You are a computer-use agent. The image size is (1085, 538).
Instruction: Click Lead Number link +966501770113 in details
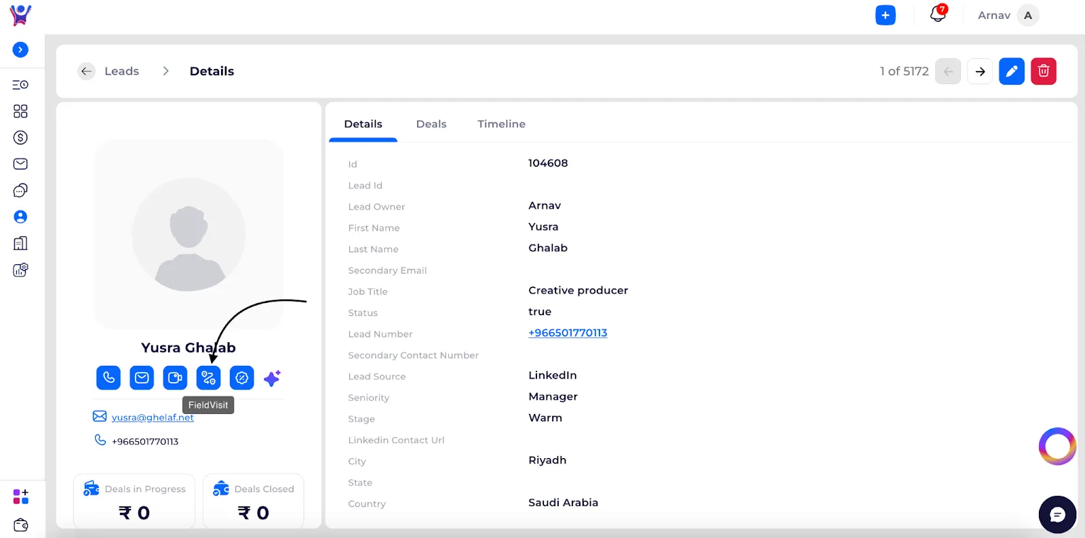point(568,333)
